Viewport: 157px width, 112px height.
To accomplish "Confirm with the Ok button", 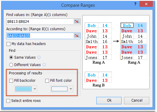I will point(109,100).
